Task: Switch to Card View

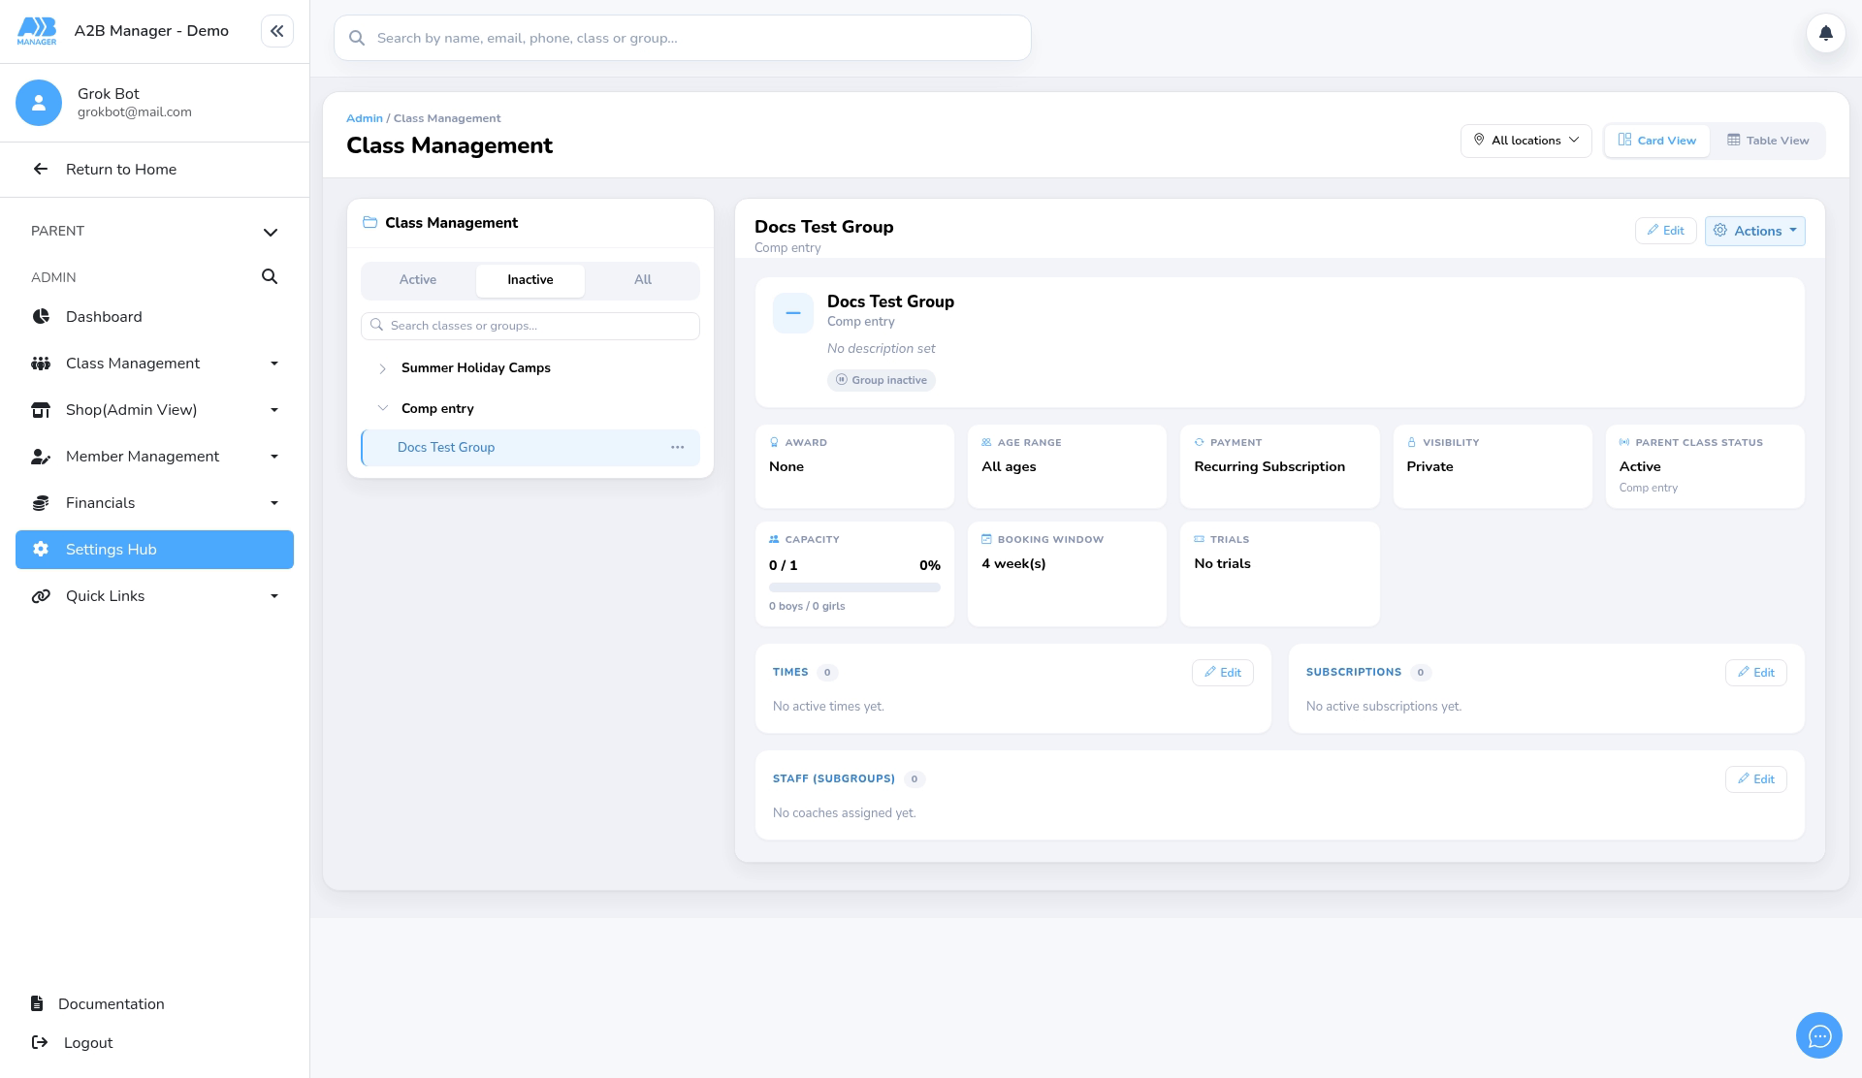Action: [1657, 141]
